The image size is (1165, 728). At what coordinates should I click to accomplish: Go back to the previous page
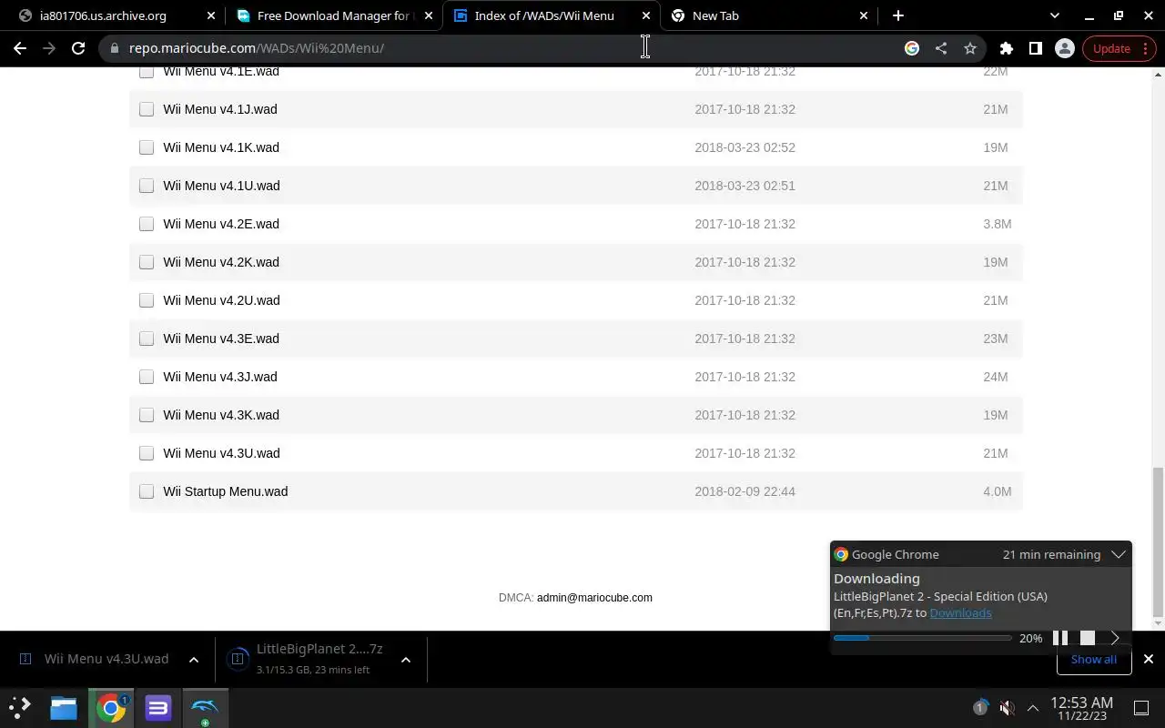pyautogui.click(x=20, y=48)
